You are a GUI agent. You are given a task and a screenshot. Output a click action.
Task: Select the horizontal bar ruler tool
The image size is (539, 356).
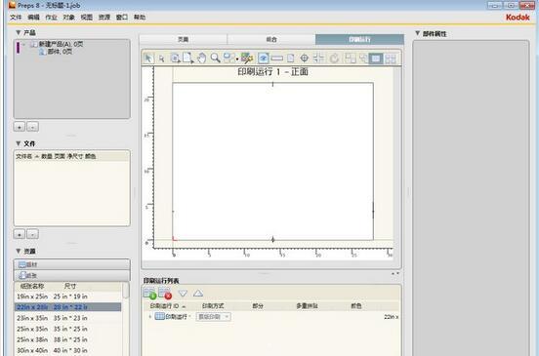(x=277, y=58)
